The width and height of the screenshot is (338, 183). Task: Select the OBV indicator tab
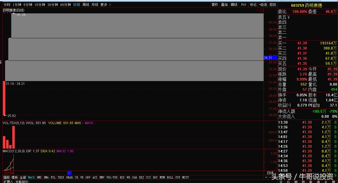coord(88,177)
